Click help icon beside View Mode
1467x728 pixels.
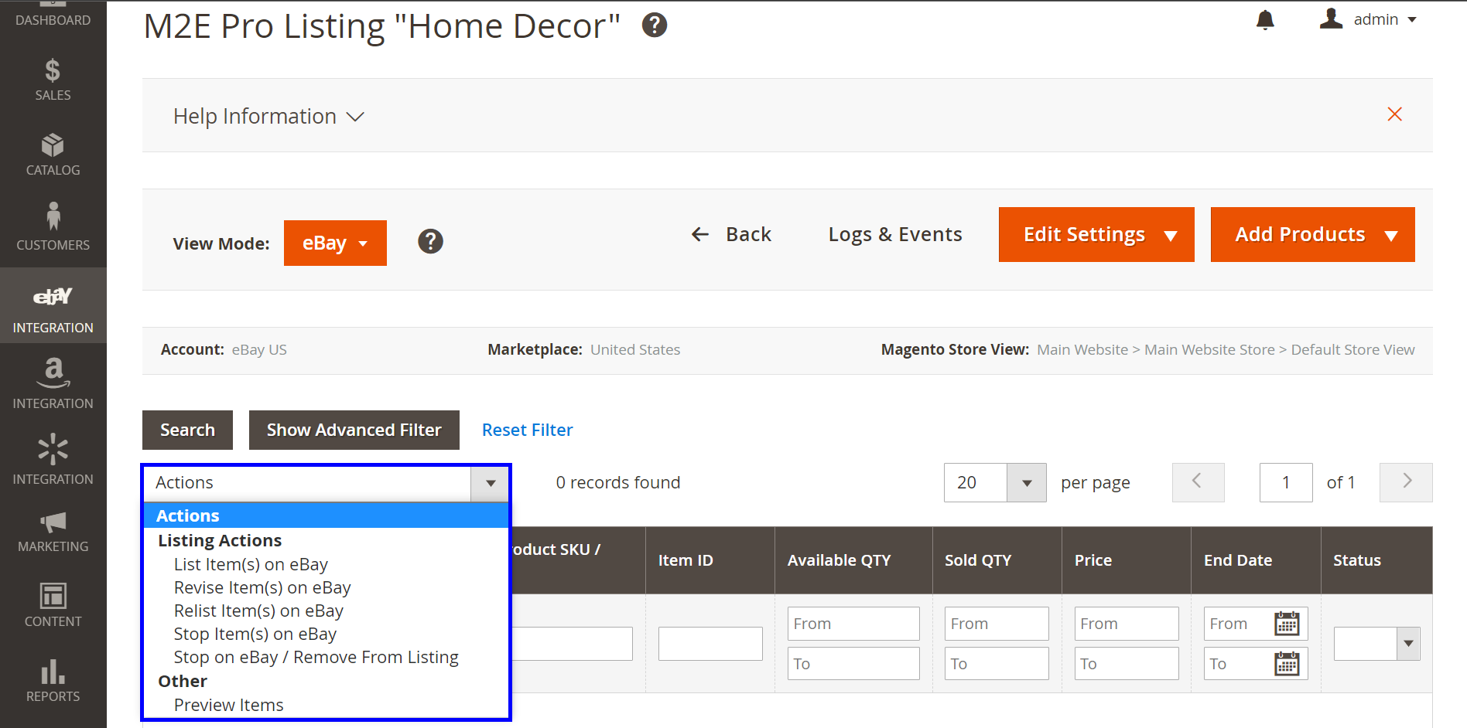point(430,242)
